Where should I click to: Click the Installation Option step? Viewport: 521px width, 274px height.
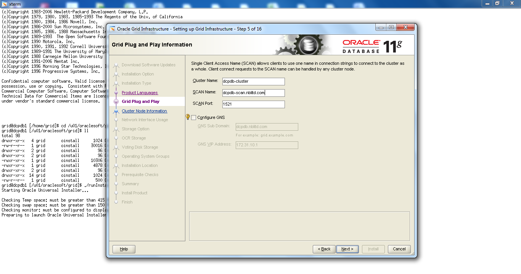(x=138, y=74)
